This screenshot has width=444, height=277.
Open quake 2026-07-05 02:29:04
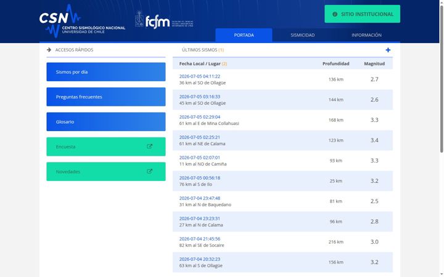tap(200, 117)
